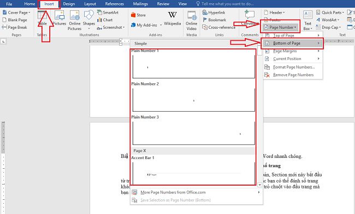This screenshot has height=214, width=355.
Task: Insert a SmartArt graphic
Action: pyautogui.click(x=108, y=13)
